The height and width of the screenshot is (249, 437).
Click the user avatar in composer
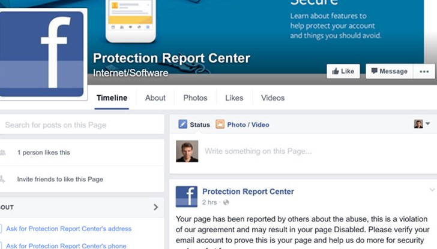click(x=187, y=151)
